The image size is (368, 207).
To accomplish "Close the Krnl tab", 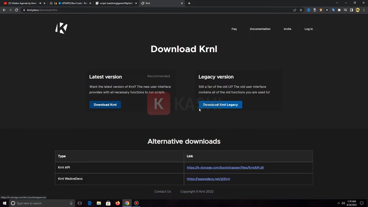I will click(x=182, y=3).
